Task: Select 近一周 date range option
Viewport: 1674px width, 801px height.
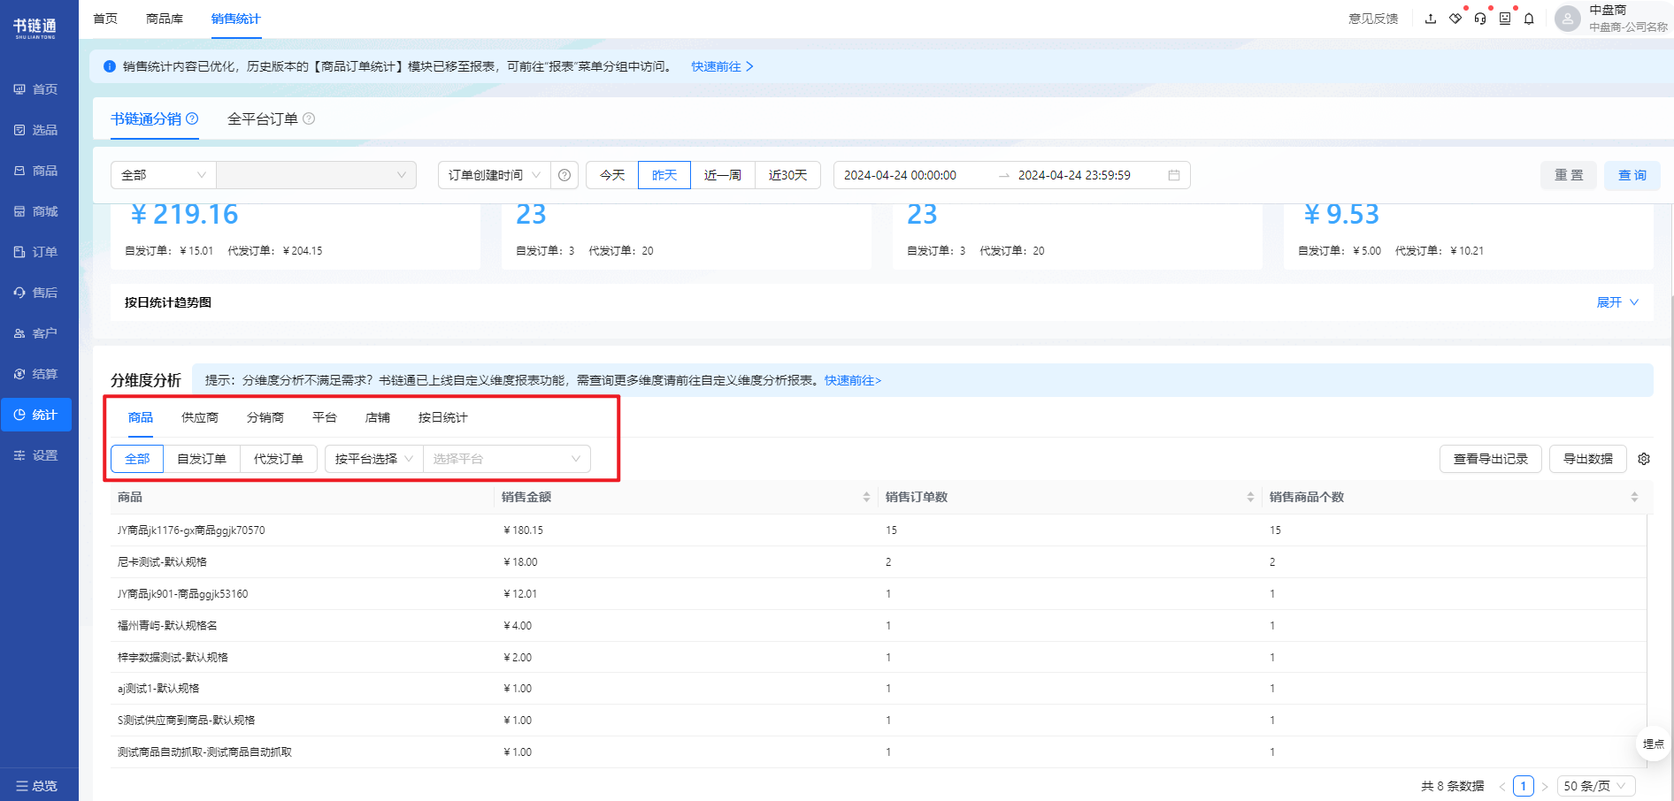Action: (x=723, y=175)
